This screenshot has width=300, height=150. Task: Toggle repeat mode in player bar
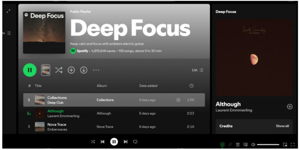(135, 142)
